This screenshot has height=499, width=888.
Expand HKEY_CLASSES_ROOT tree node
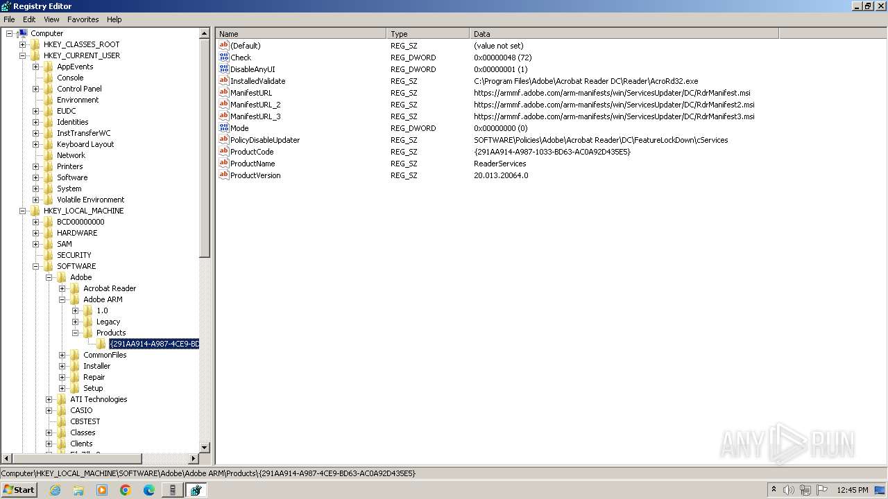22,44
